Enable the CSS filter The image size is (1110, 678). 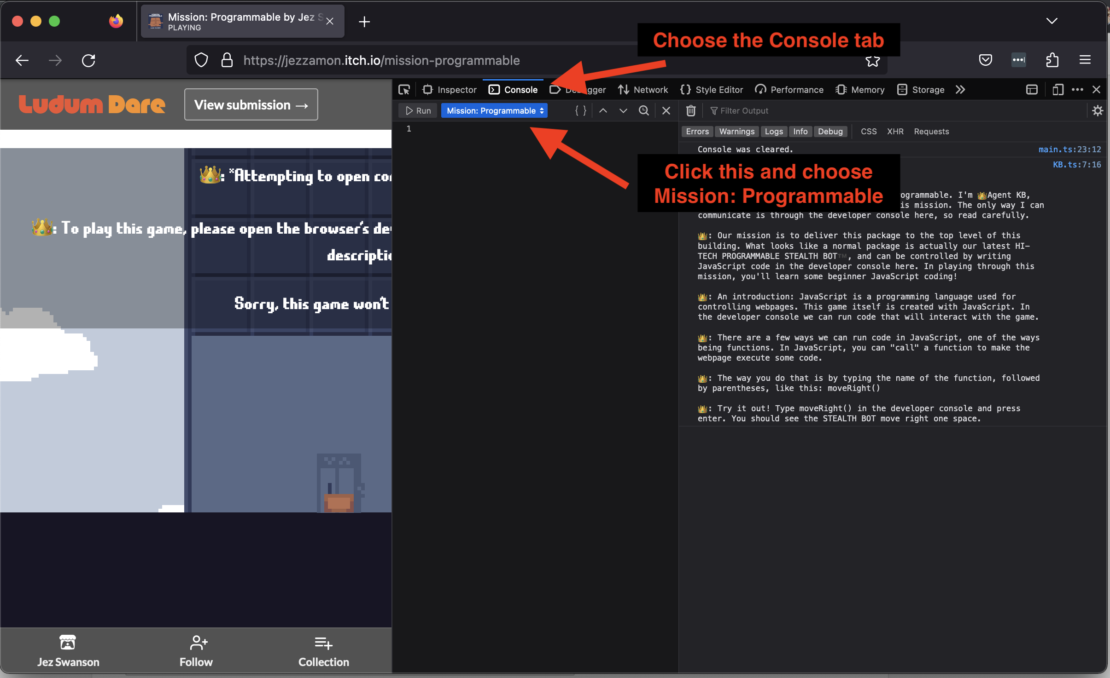pos(869,132)
